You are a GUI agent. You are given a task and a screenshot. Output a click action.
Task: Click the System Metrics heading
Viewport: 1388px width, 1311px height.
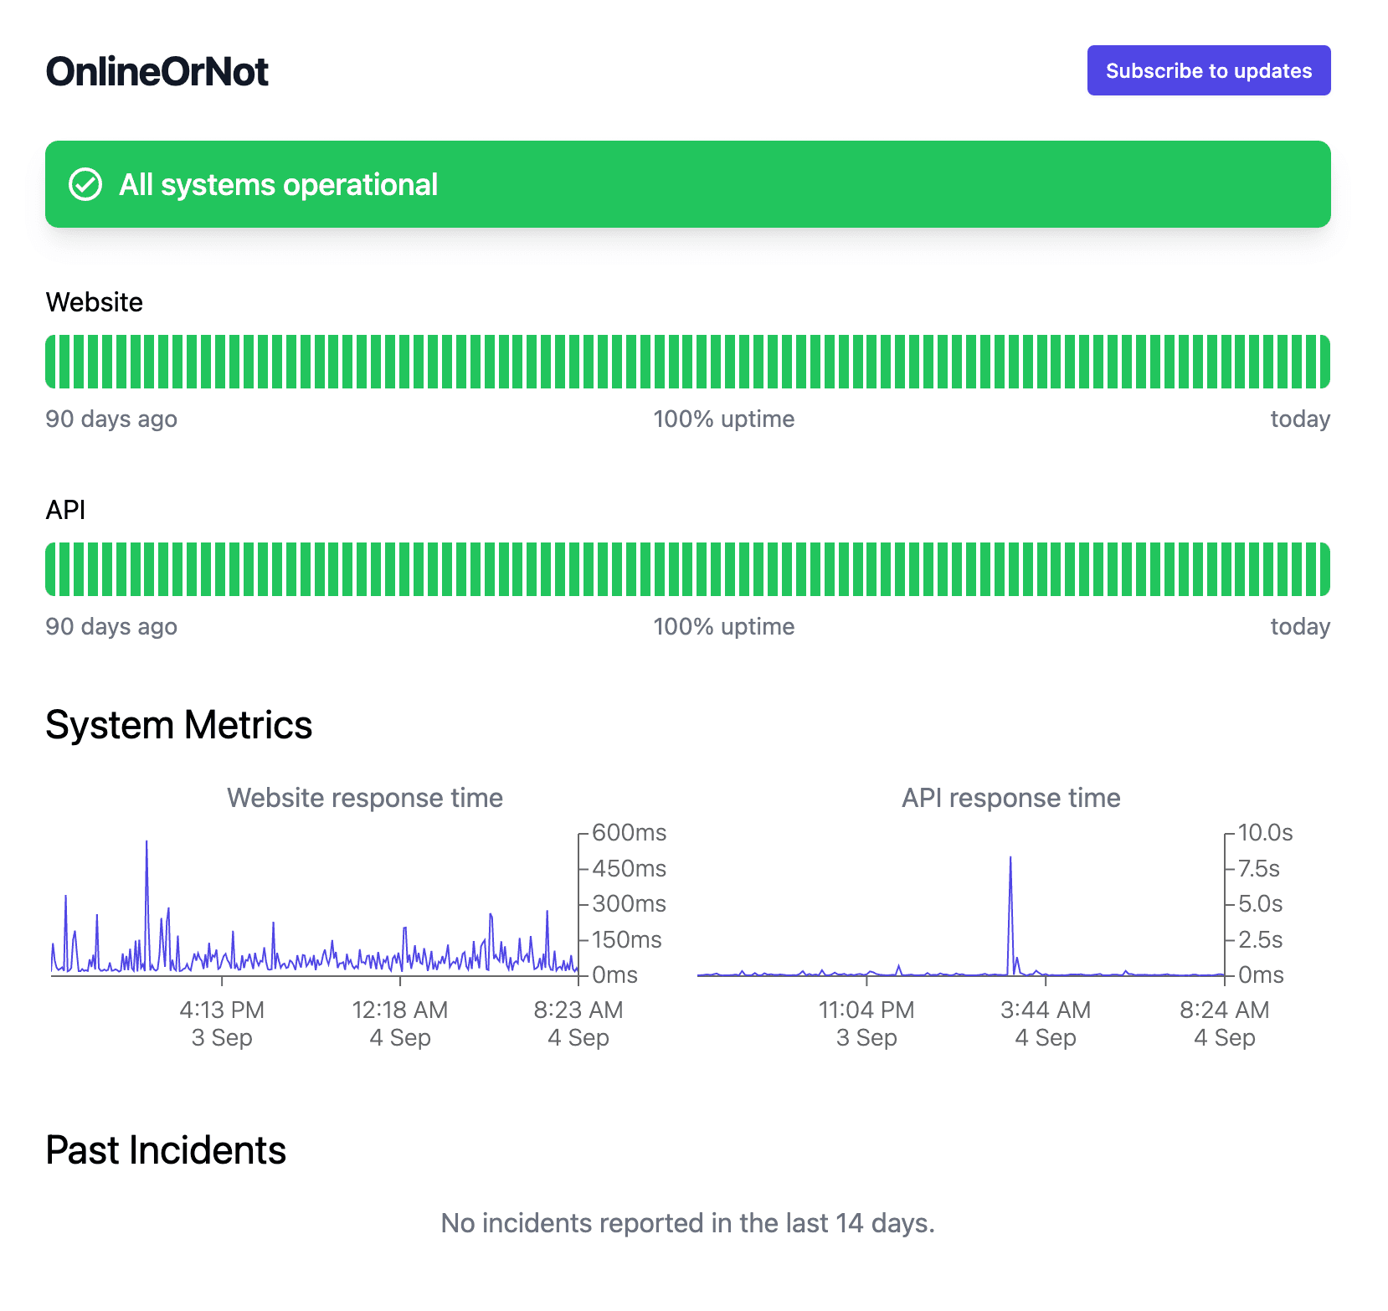pos(179,725)
